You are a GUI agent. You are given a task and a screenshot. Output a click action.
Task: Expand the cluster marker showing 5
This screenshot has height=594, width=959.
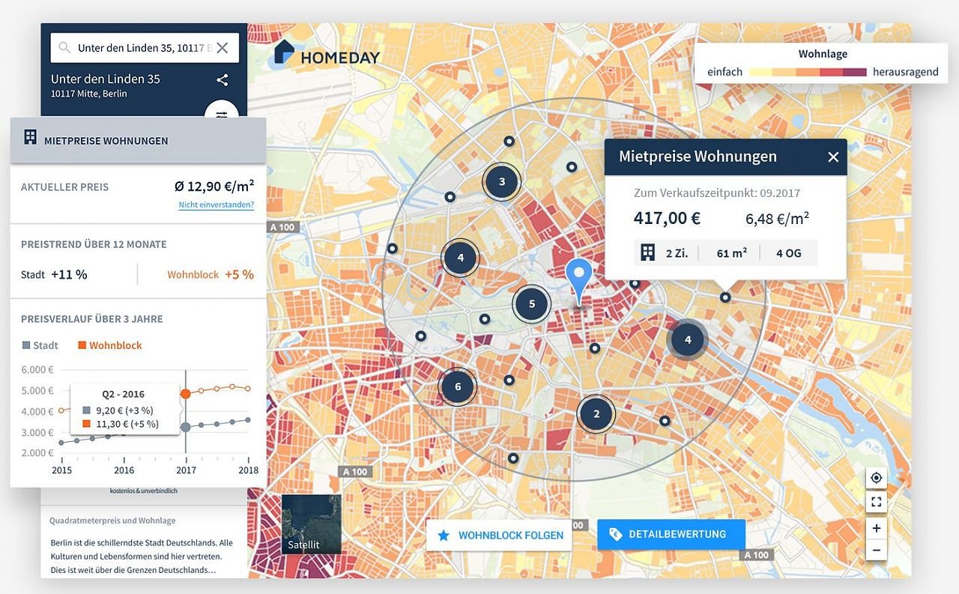tap(532, 304)
